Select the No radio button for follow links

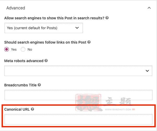pos(23,49)
